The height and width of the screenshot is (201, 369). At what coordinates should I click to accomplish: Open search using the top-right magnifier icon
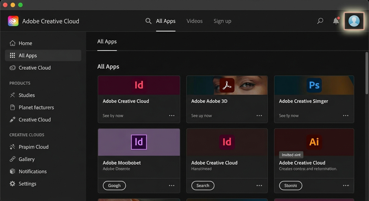pos(320,21)
